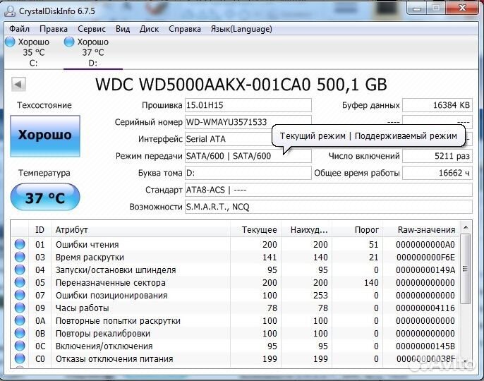
Task: Click the CrystalDiskInfo app icon in title bar
Action: pyautogui.click(x=10, y=11)
